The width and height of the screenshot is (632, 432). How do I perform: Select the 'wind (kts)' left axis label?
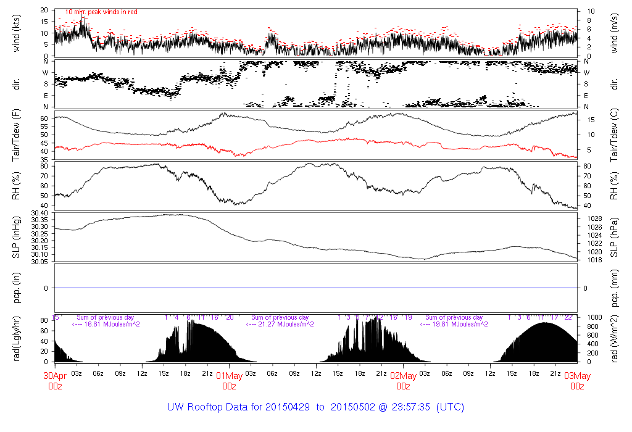coord(17,33)
